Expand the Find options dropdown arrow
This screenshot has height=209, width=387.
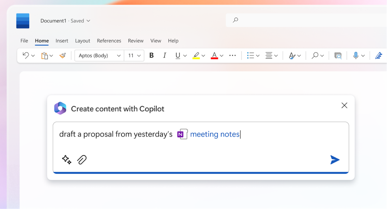322,56
